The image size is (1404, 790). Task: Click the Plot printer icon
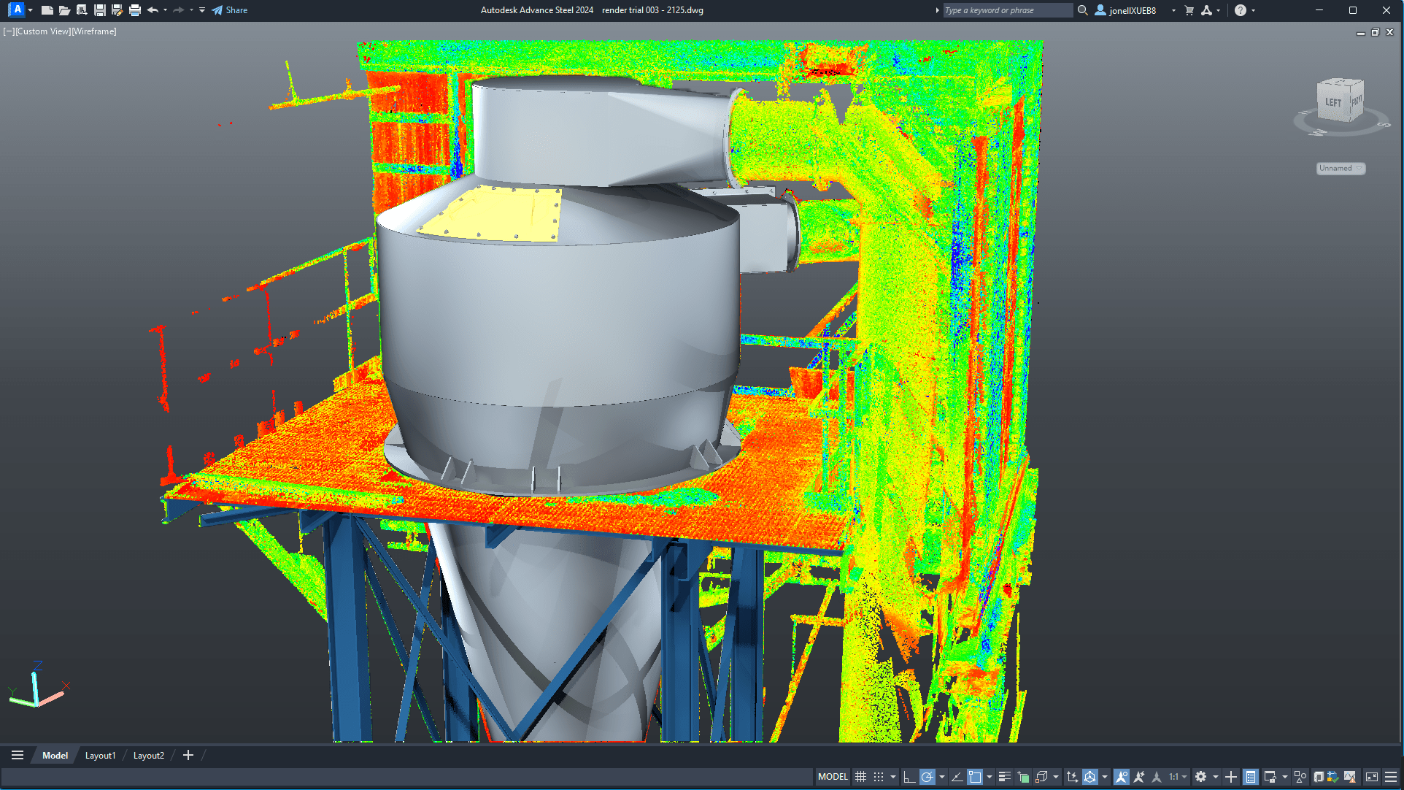(x=135, y=10)
